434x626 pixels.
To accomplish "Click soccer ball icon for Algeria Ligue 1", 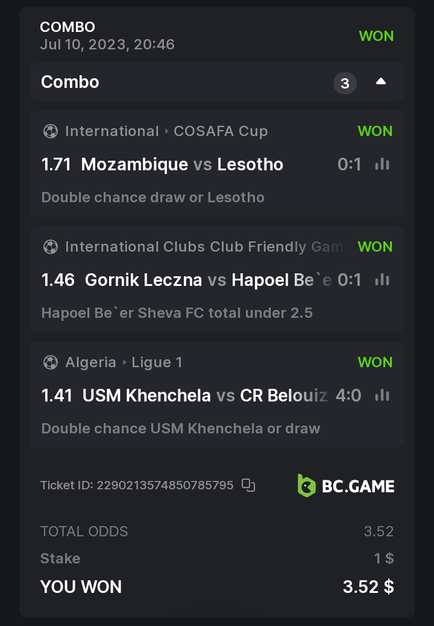I will [51, 362].
